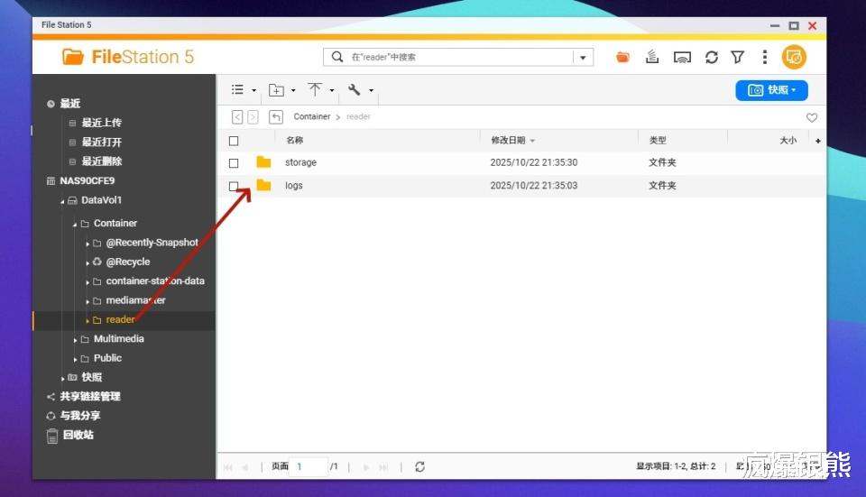Open 共享链接管理 in sidebar

[90, 397]
